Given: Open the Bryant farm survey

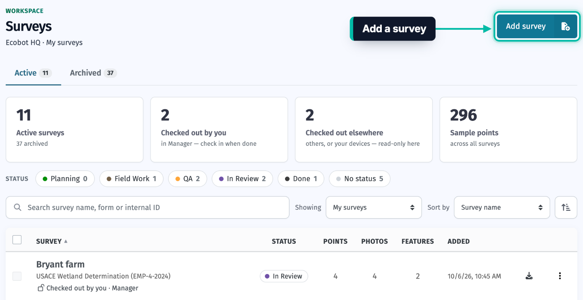Looking at the screenshot, I should click(60, 264).
